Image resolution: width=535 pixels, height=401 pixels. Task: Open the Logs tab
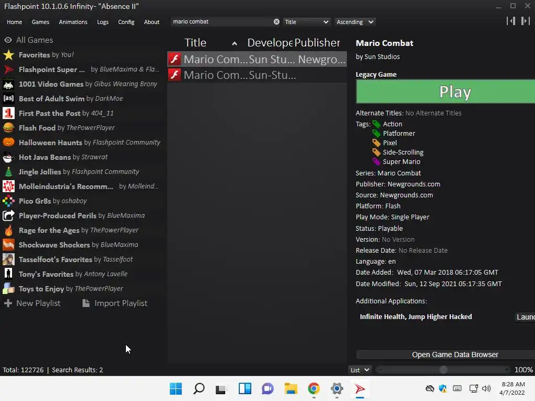[x=103, y=22]
